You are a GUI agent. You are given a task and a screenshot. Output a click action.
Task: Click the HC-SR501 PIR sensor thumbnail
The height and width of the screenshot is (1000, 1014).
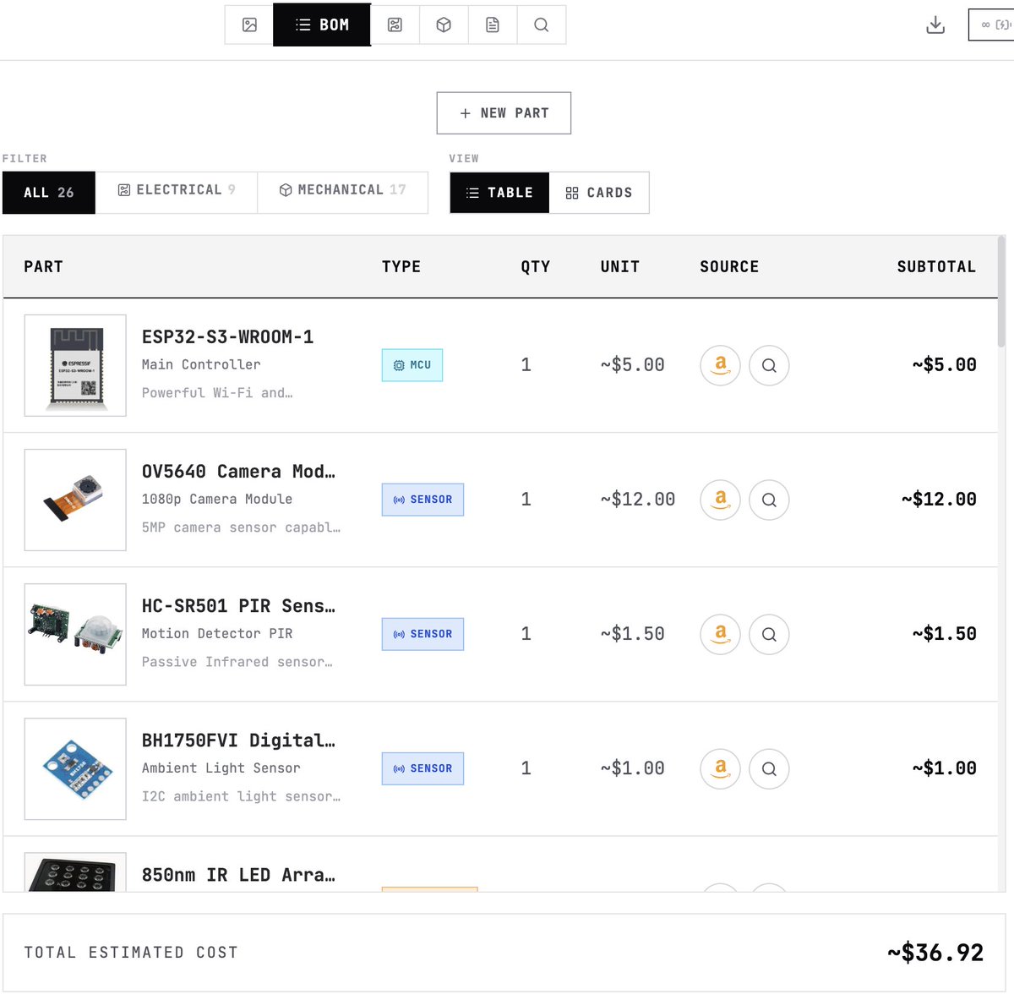tap(75, 634)
